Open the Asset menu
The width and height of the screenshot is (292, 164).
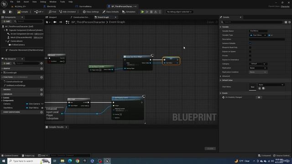click(x=26, y=2)
